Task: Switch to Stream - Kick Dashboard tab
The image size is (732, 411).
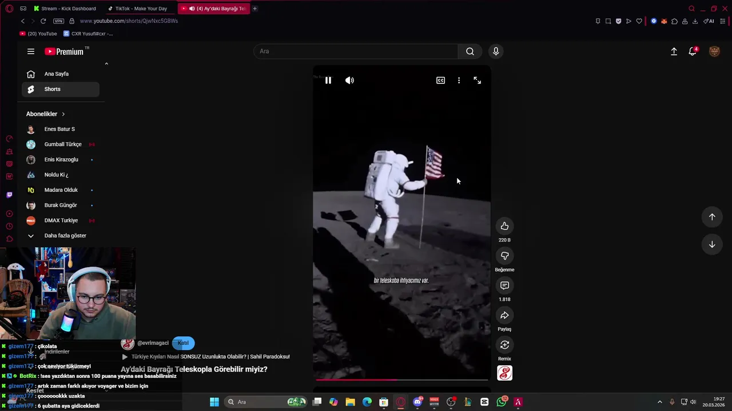Action: pos(66,9)
